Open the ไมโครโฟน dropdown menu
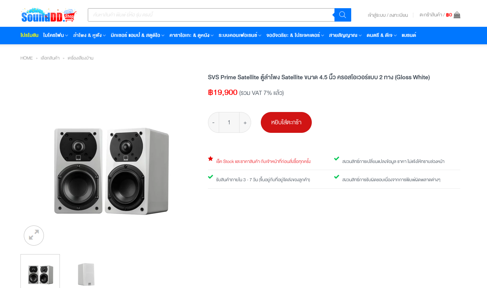 [55, 35]
